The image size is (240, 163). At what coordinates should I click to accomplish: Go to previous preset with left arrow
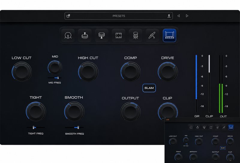point(178,16)
